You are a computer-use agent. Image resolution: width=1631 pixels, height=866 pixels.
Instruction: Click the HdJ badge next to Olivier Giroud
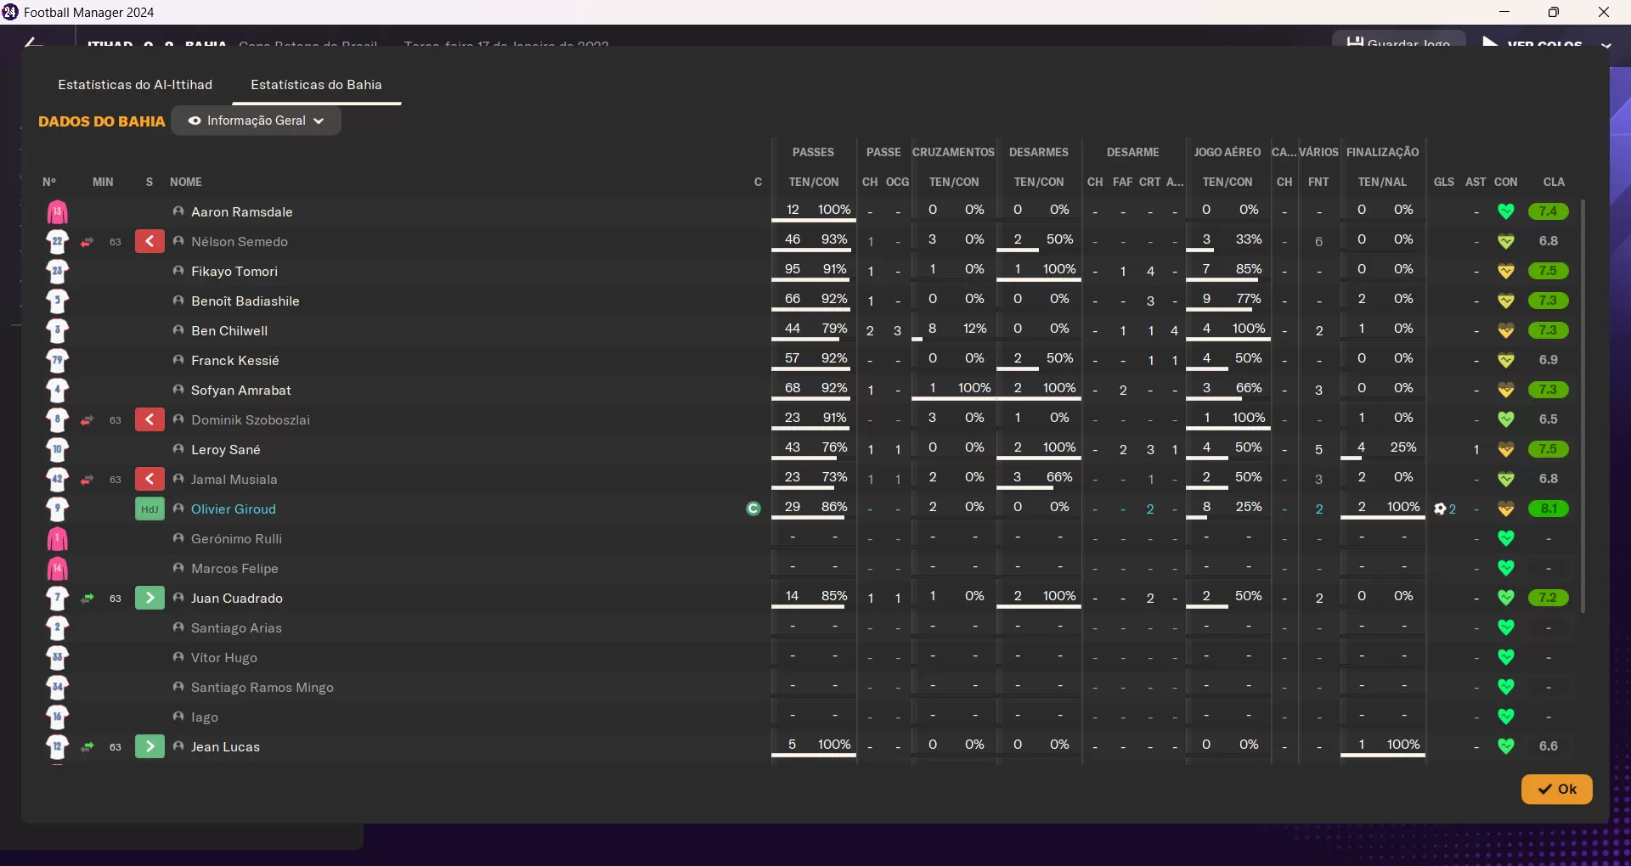150,509
